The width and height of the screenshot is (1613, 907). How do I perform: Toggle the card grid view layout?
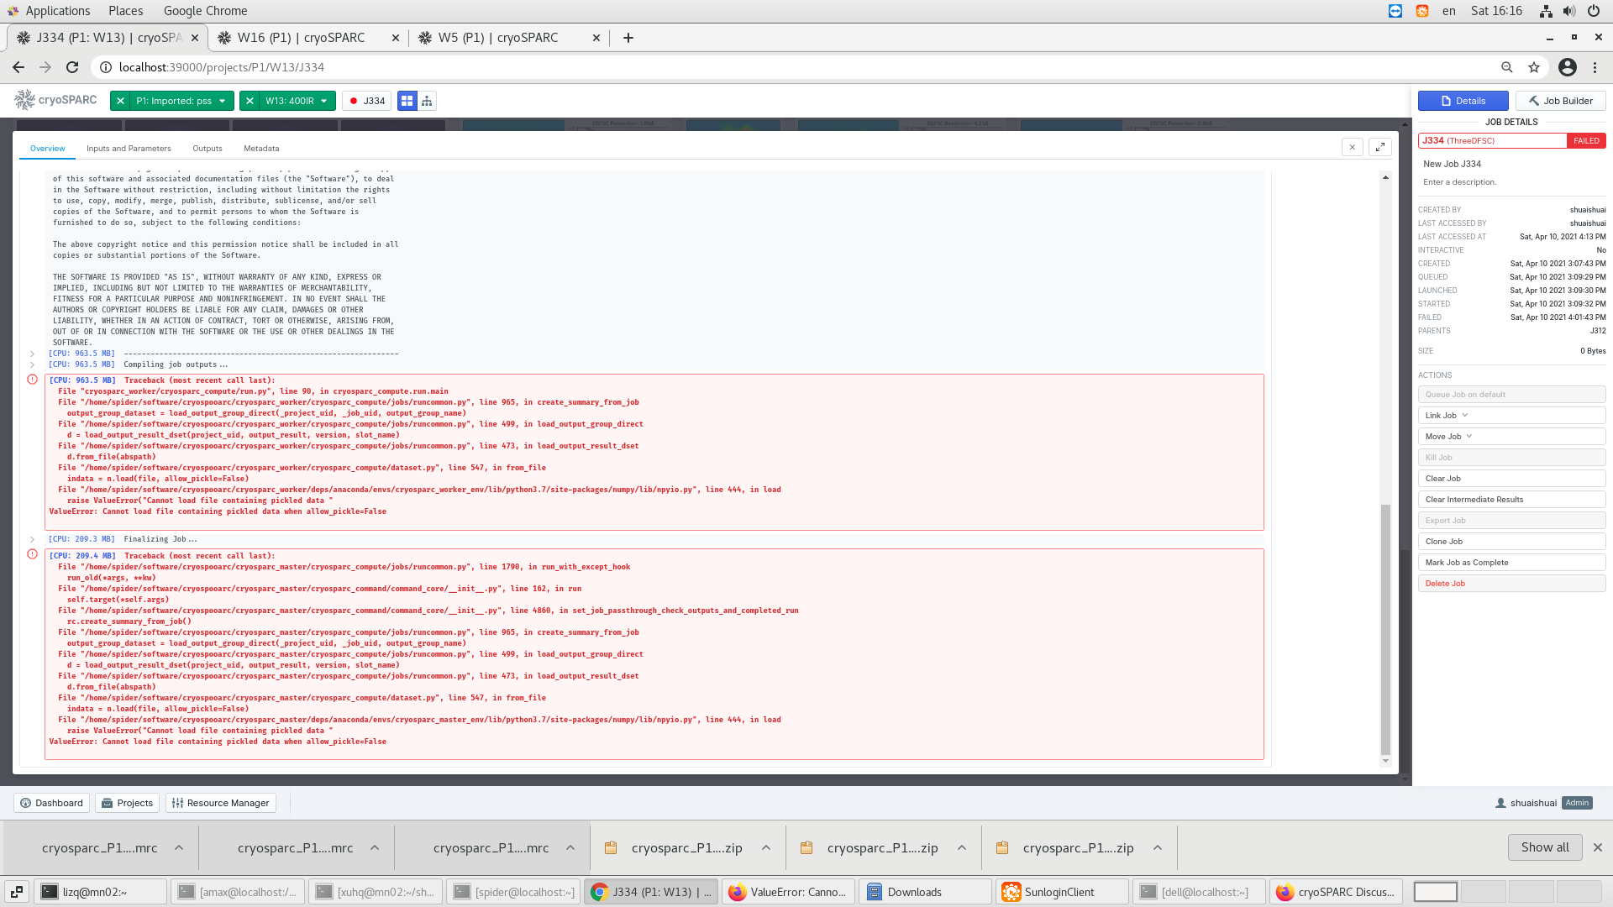tap(407, 100)
